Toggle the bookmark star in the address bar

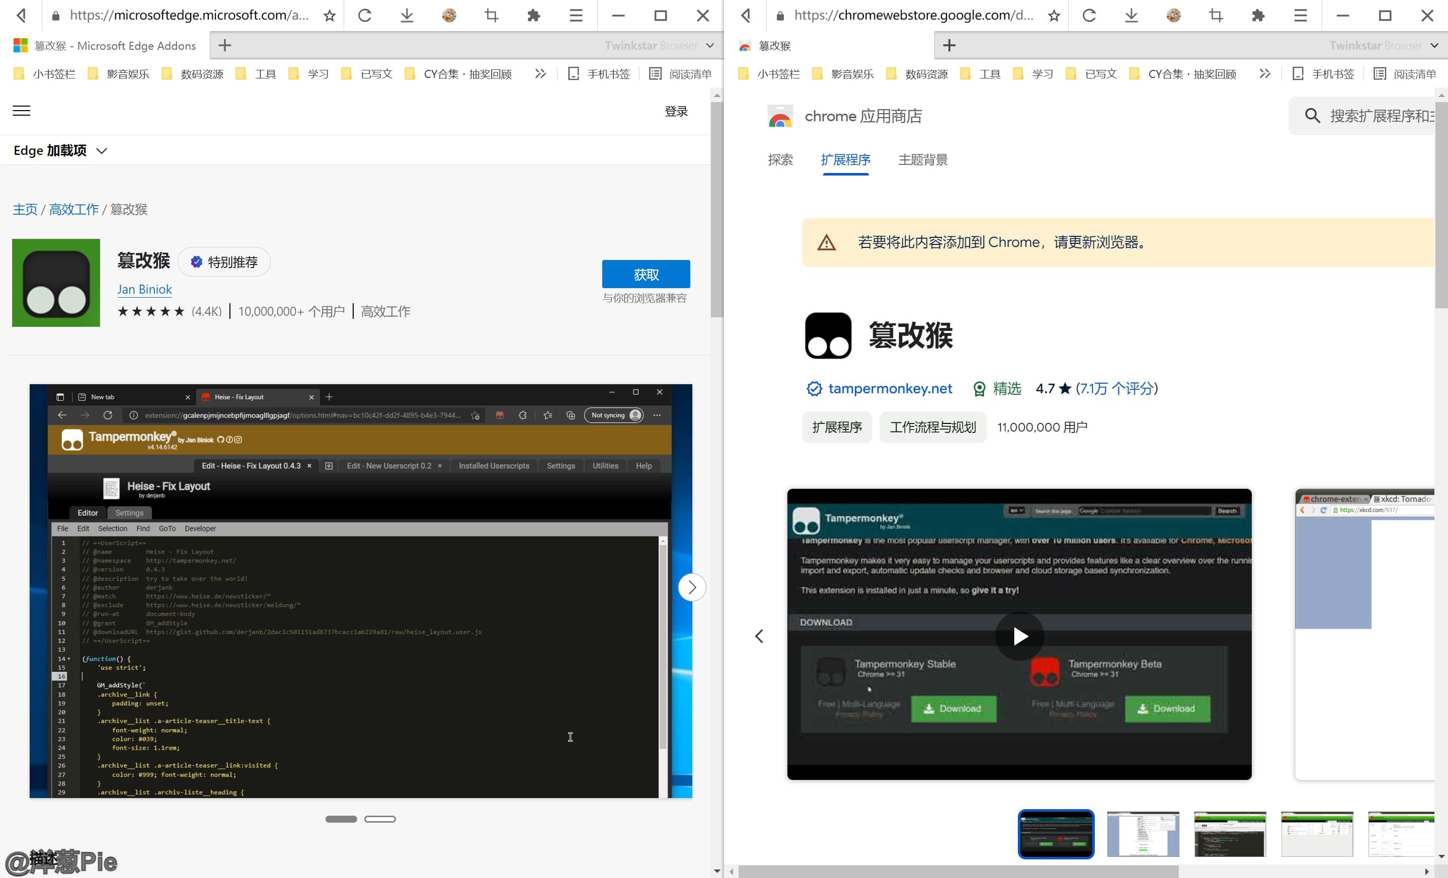coord(329,15)
